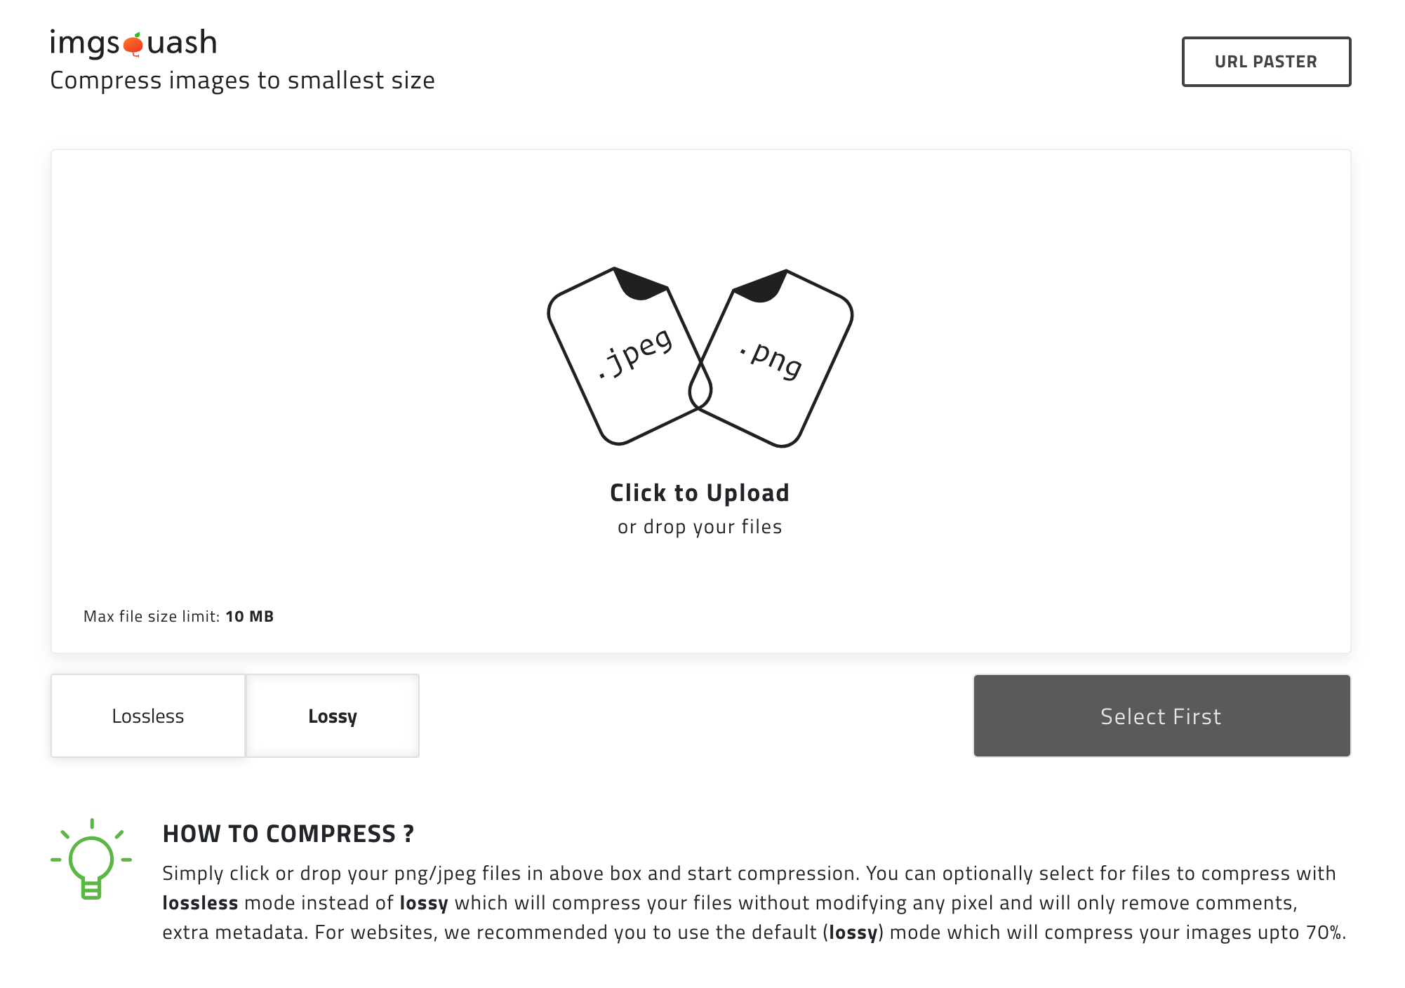
Task: Click the dark folded corner of the .png icon
Action: pyautogui.click(x=762, y=286)
